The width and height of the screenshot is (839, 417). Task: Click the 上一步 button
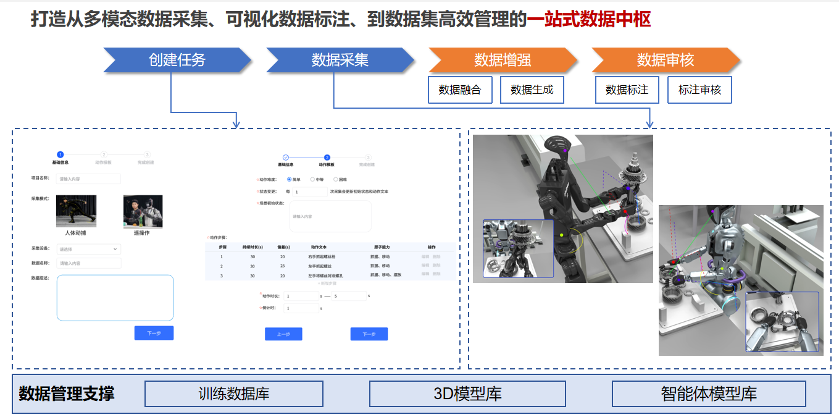click(x=283, y=334)
